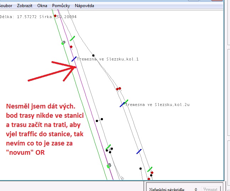Select the unlabeled blue marker below kol.2u

[139, 152]
